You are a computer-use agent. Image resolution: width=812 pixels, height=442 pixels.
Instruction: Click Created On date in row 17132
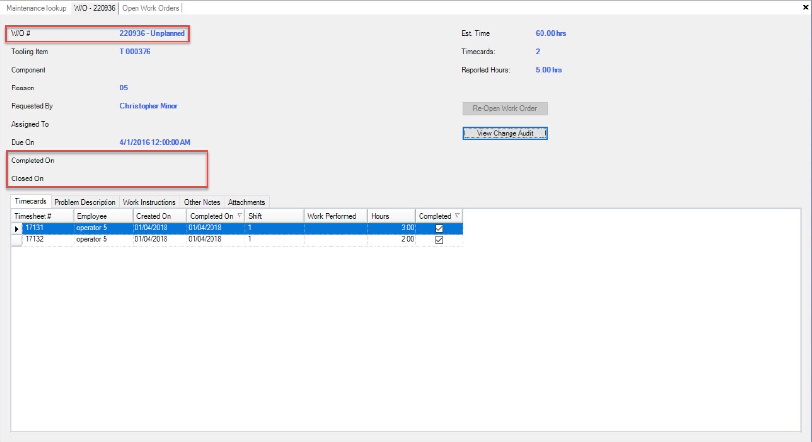pyautogui.click(x=160, y=239)
